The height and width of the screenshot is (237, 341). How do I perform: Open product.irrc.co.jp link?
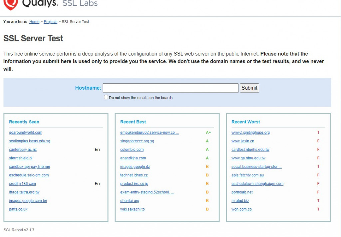click(134, 183)
